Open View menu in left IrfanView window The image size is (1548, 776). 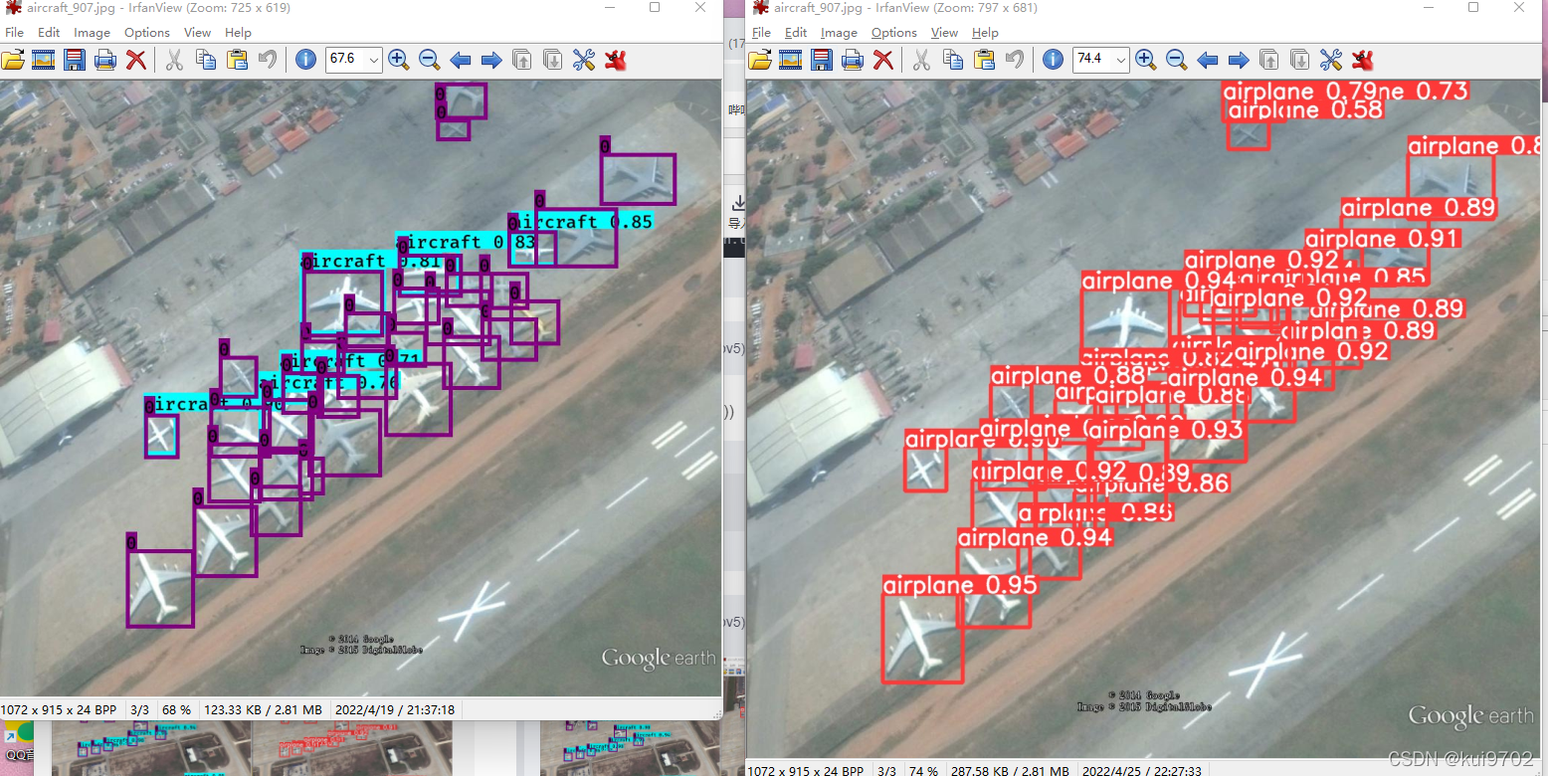[197, 33]
